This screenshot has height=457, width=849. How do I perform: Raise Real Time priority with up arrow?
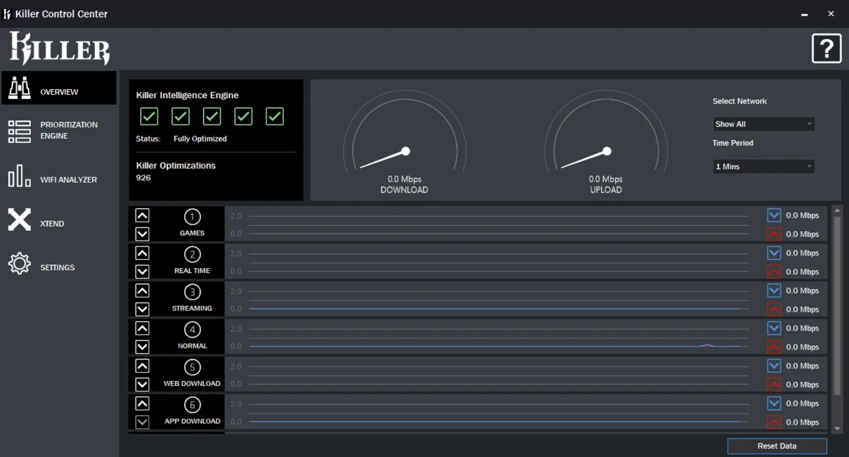(142, 253)
